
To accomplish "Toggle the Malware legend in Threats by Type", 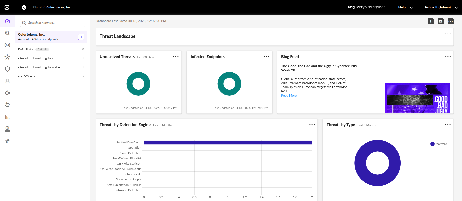I will [438, 144].
